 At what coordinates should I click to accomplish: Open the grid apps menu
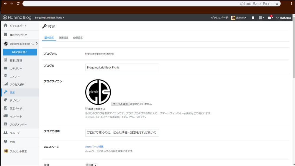tap(261, 18)
